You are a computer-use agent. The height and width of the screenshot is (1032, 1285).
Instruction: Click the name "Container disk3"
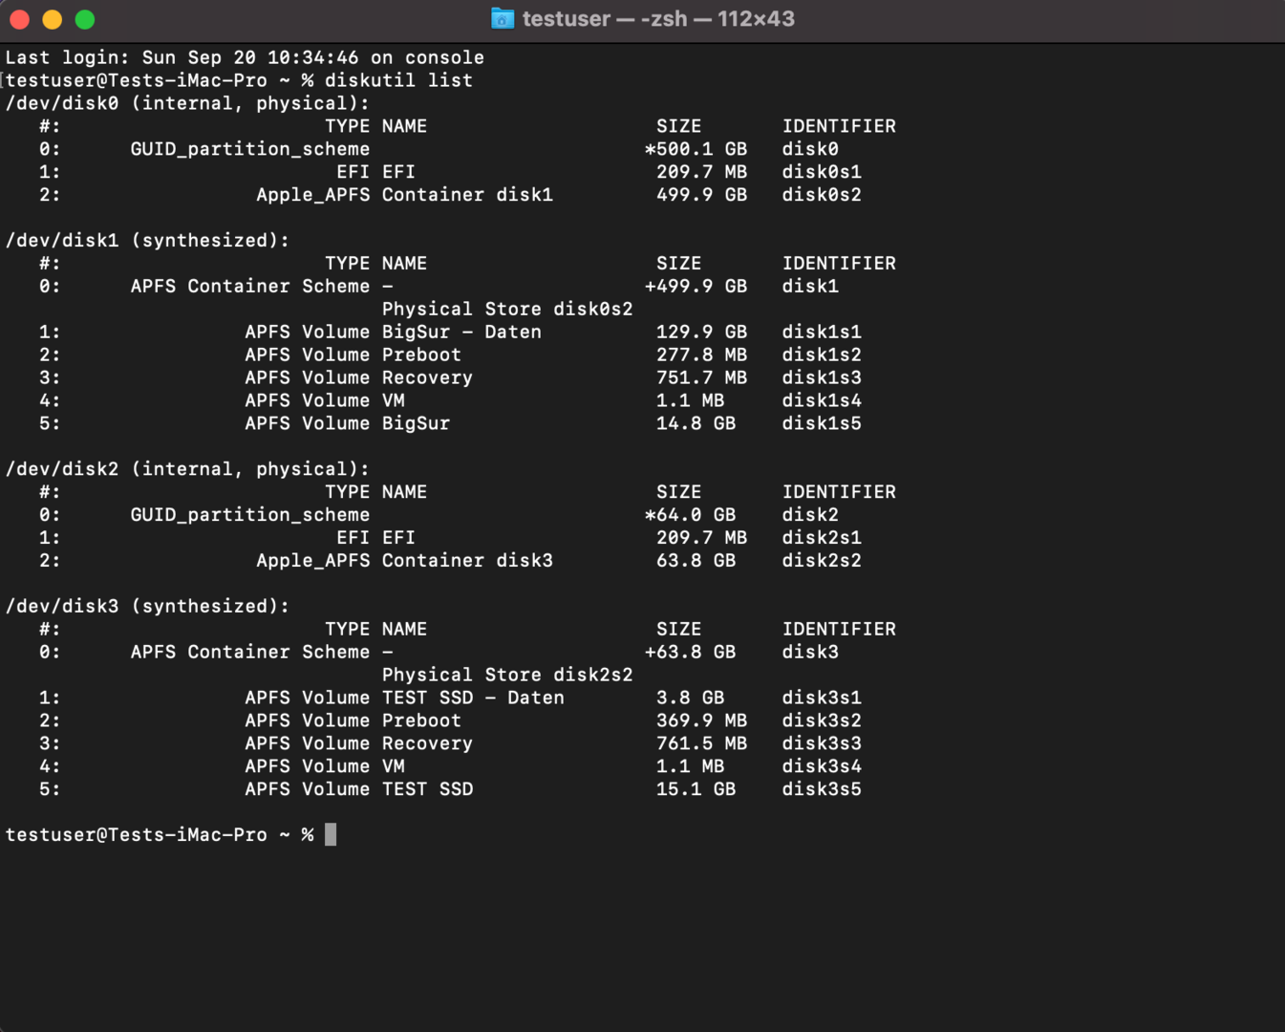(467, 561)
